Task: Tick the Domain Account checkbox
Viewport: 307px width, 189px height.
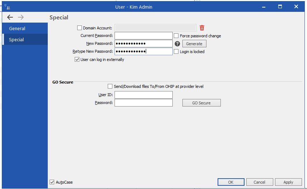Action: [x=79, y=28]
